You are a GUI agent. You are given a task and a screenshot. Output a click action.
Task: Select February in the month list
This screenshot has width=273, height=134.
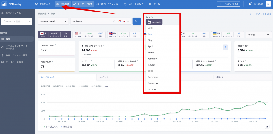[x=152, y=59]
